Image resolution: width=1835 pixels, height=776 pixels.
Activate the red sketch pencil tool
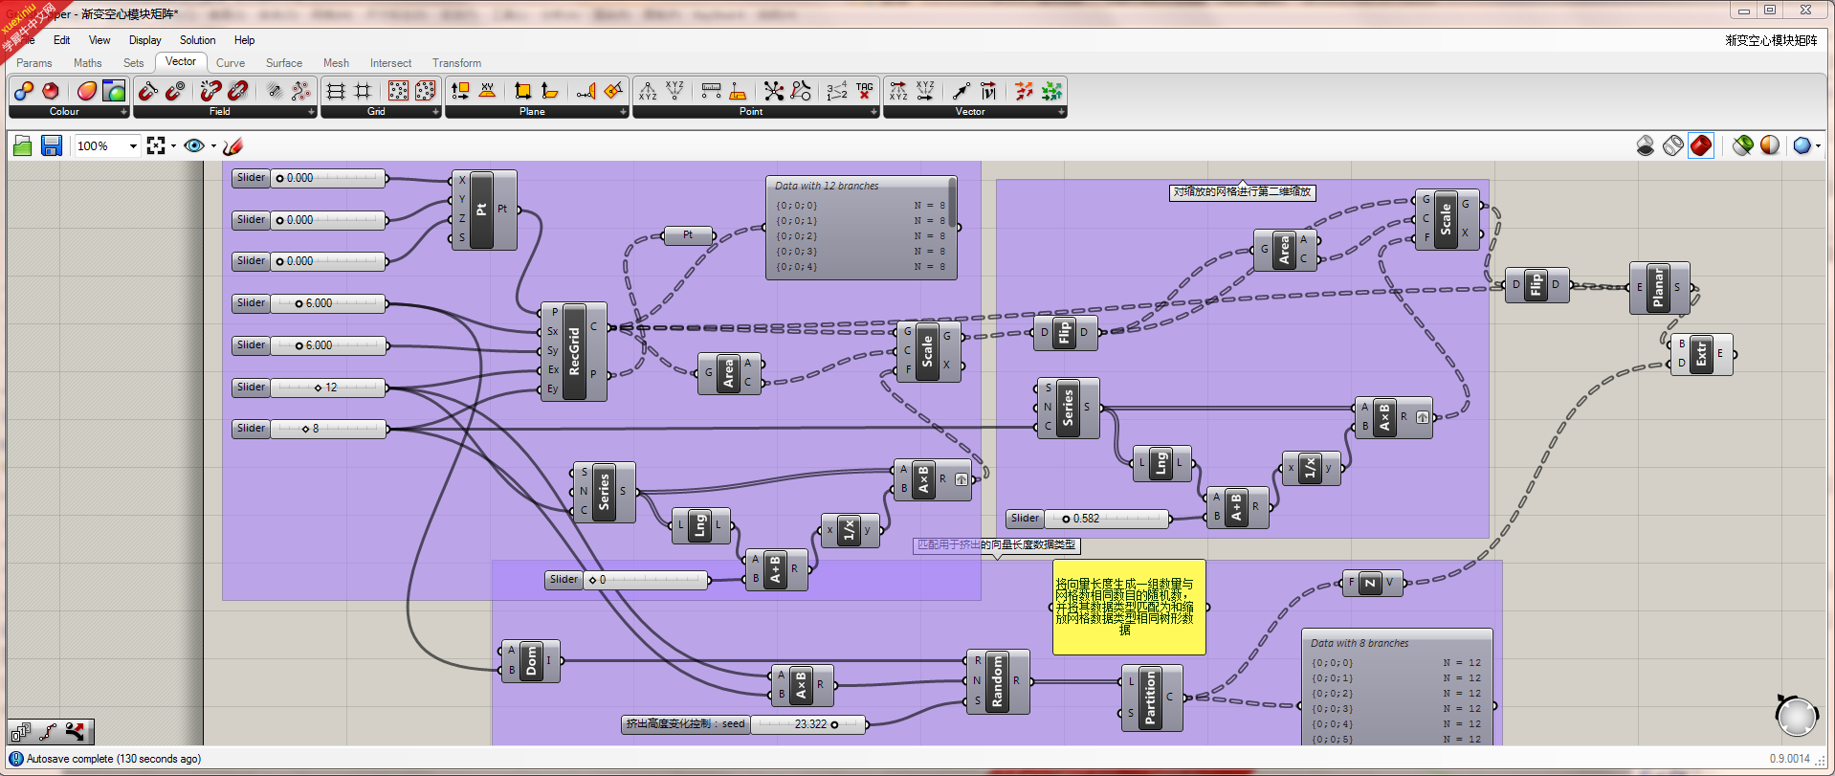click(232, 145)
